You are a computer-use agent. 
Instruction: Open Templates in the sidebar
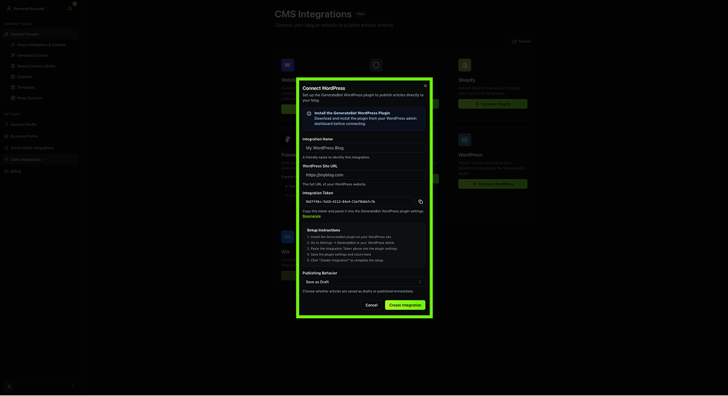click(x=26, y=87)
